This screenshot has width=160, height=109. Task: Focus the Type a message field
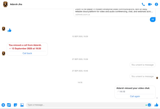(x=86, y=105)
